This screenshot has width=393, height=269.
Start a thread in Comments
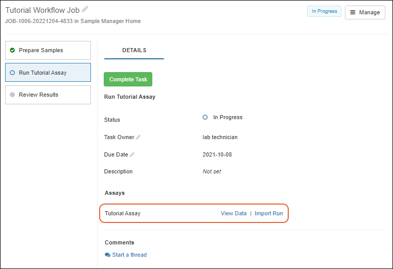[x=129, y=255]
